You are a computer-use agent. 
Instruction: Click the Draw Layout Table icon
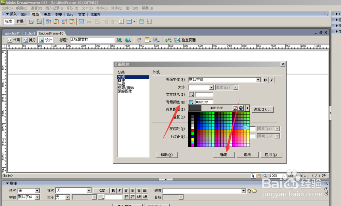(x=142, y=22)
